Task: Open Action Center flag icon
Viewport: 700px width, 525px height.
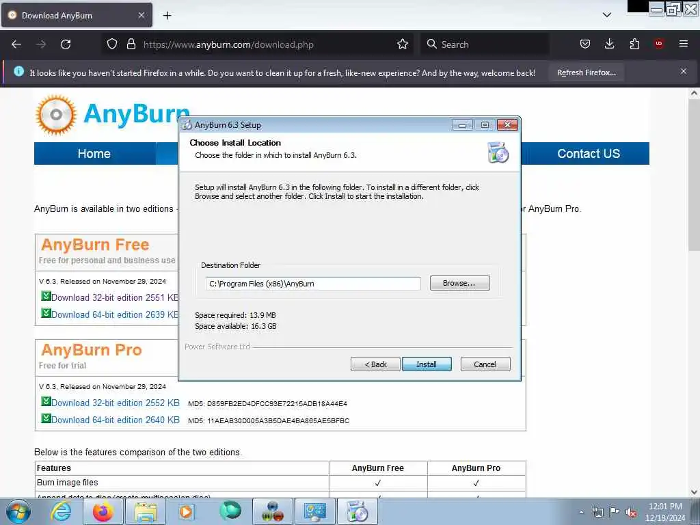Action: [x=615, y=511]
